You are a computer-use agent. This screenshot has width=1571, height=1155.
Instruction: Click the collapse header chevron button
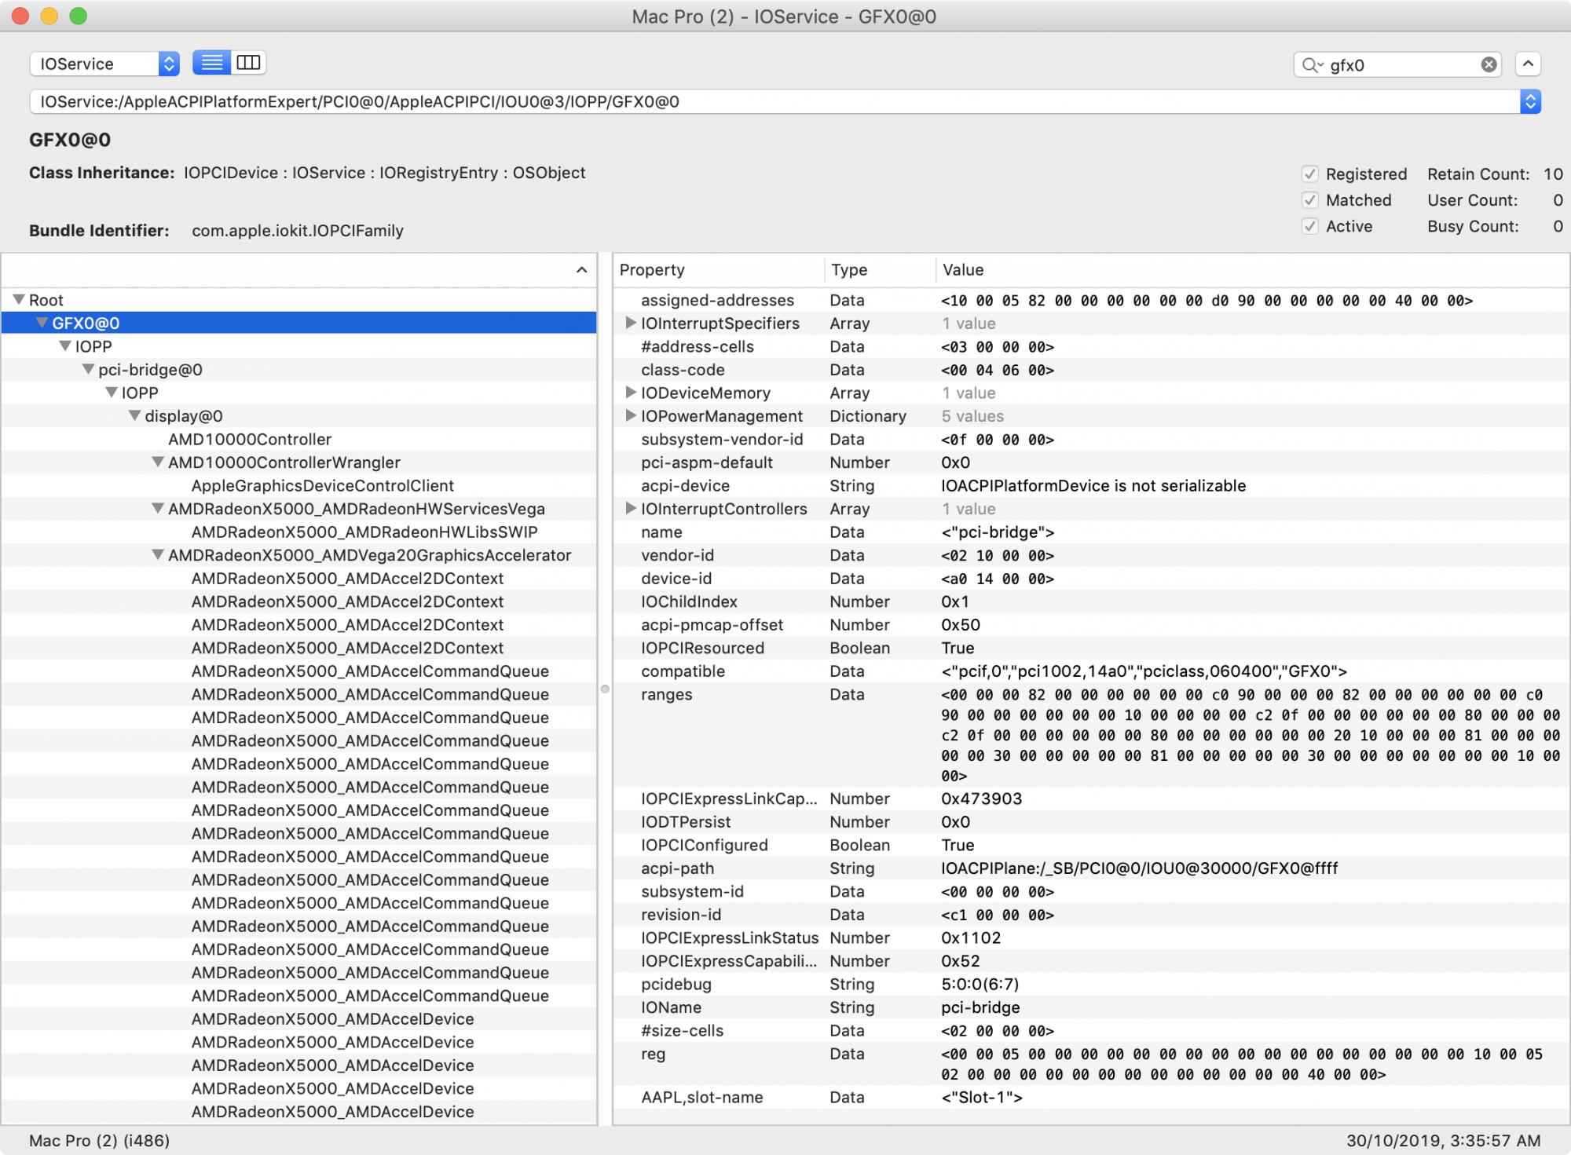(1527, 64)
